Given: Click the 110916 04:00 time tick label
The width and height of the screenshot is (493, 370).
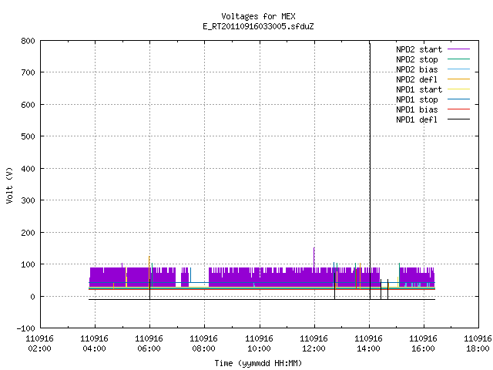Looking at the screenshot, I should [x=94, y=344].
